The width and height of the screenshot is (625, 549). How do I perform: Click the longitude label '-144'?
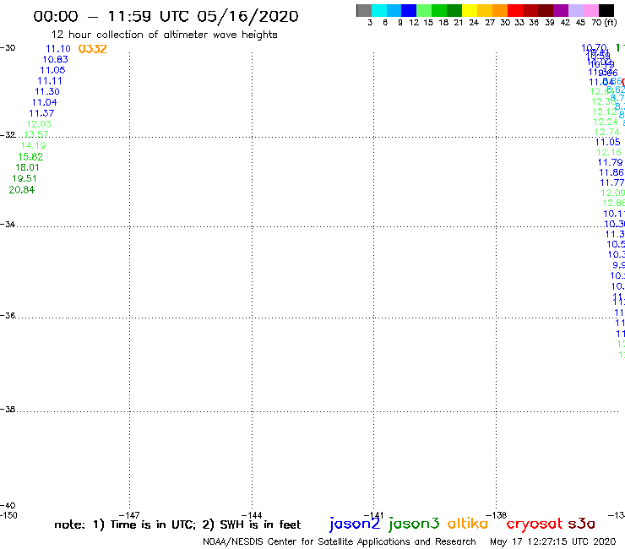252,515
